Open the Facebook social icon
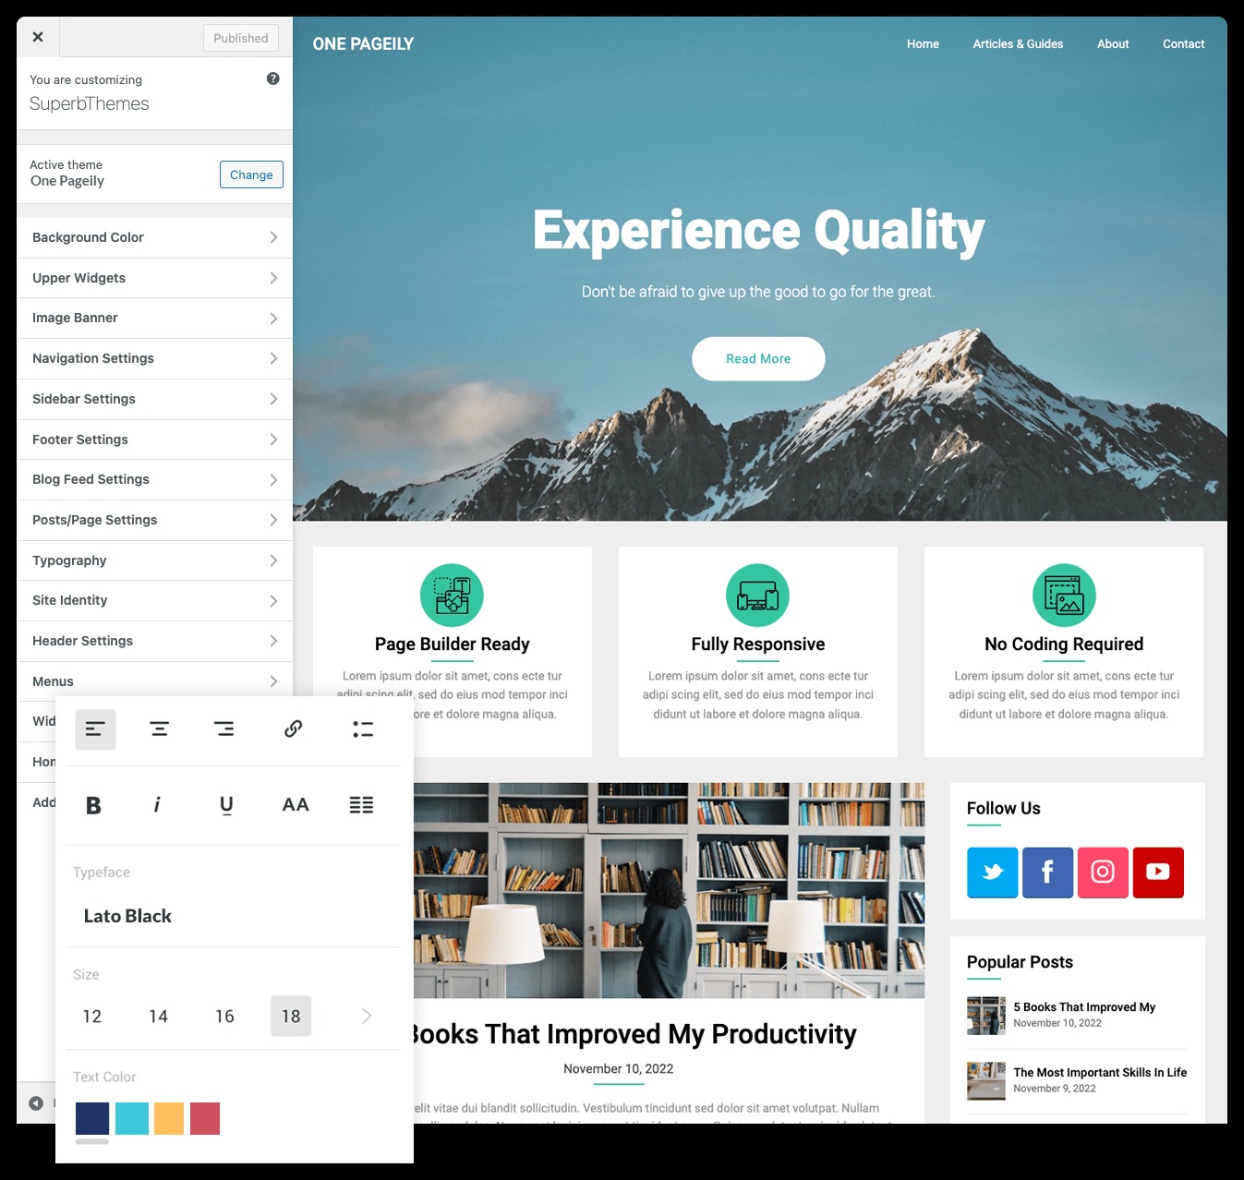This screenshot has width=1244, height=1180. click(x=1047, y=872)
